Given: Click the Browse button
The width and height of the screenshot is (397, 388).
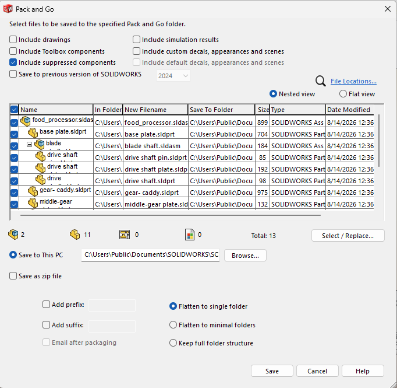Looking at the screenshot, I should pyautogui.click(x=245, y=256).
